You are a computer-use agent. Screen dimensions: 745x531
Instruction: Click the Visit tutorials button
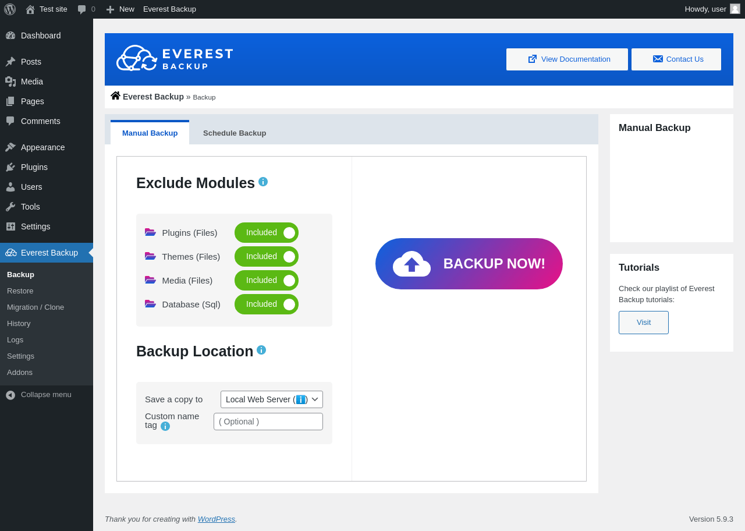[x=644, y=323]
